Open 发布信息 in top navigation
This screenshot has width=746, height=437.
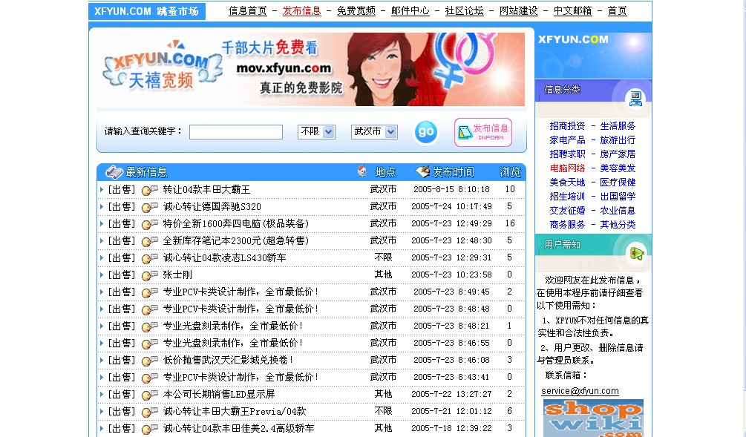[x=301, y=11]
